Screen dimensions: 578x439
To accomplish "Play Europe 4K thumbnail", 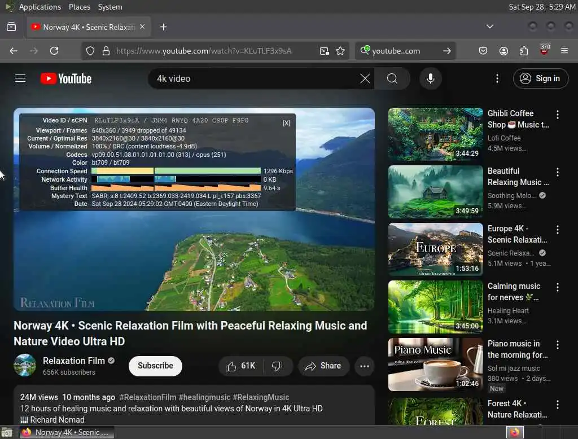I will tap(435, 249).
